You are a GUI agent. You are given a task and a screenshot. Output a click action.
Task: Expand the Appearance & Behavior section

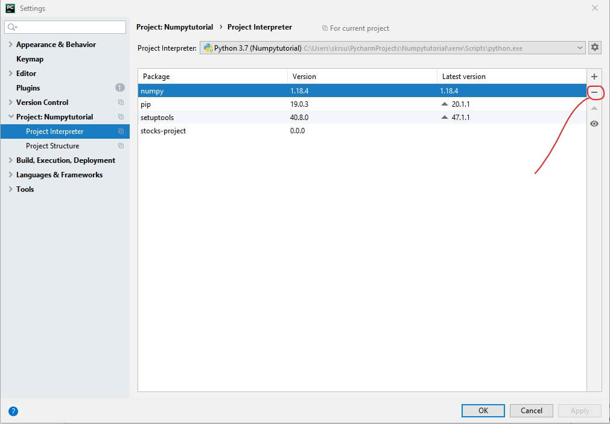coord(11,44)
